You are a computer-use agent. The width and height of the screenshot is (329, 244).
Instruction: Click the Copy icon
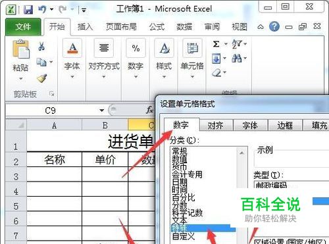point(41,62)
